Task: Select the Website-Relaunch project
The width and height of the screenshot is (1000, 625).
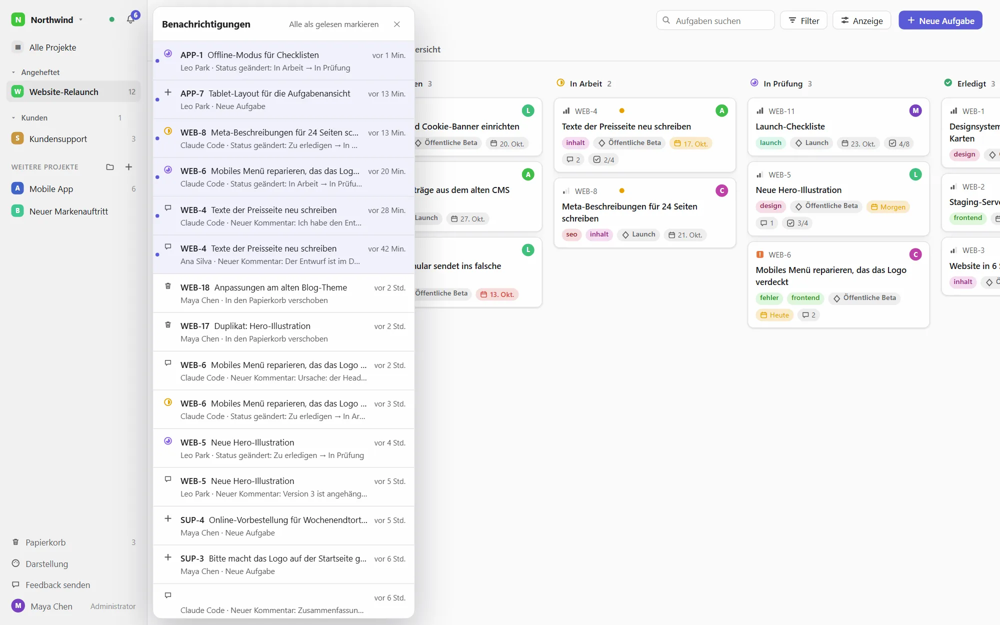Action: (x=74, y=92)
